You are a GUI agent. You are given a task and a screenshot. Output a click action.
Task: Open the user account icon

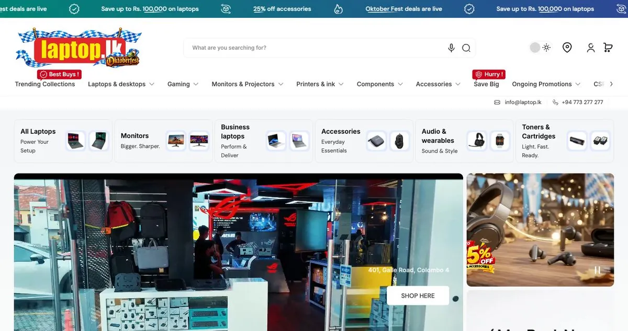click(591, 48)
